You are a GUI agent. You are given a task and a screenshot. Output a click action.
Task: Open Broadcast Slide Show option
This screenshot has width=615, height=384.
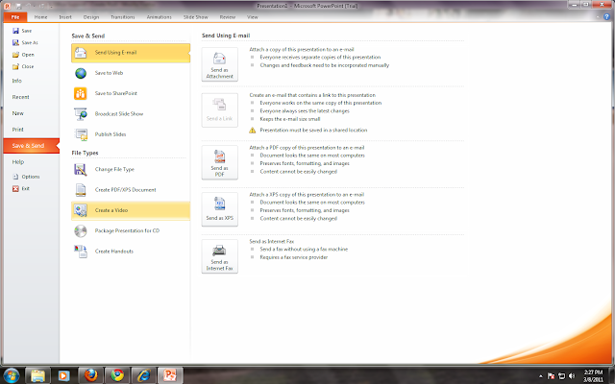tap(131, 114)
